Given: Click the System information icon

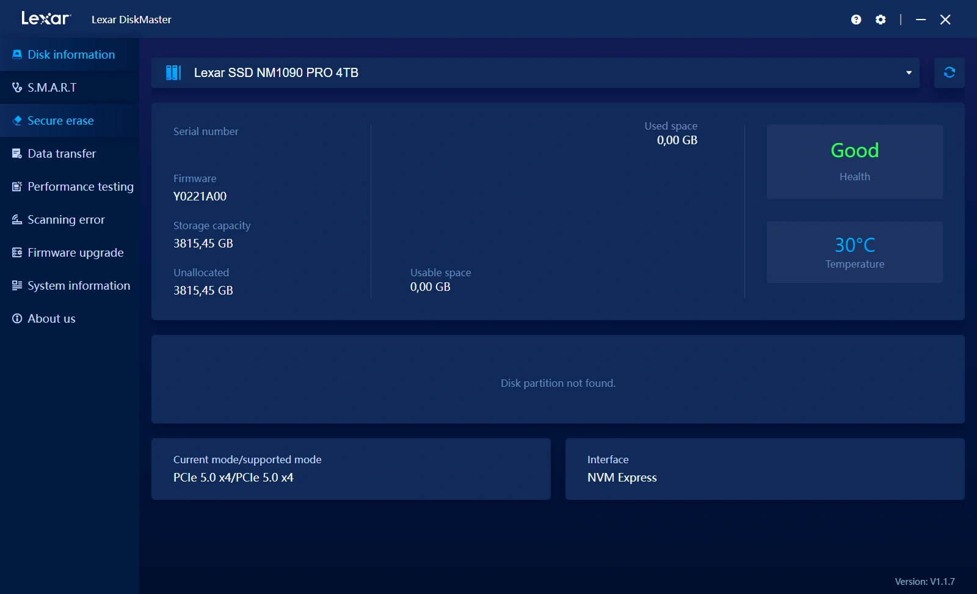Looking at the screenshot, I should pyautogui.click(x=17, y=285).
